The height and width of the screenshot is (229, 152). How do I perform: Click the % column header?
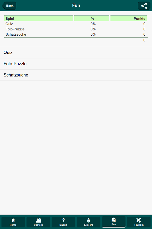tap(92, 19)
